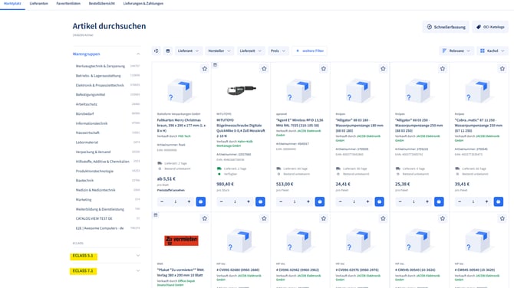
Task: Open the Favoritenlisten tab
Action: click(68, 4)
